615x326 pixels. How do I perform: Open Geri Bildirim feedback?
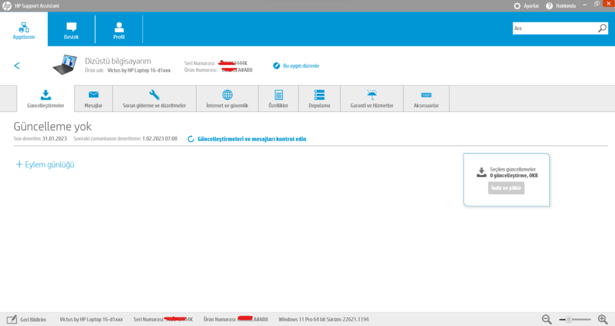26,319
